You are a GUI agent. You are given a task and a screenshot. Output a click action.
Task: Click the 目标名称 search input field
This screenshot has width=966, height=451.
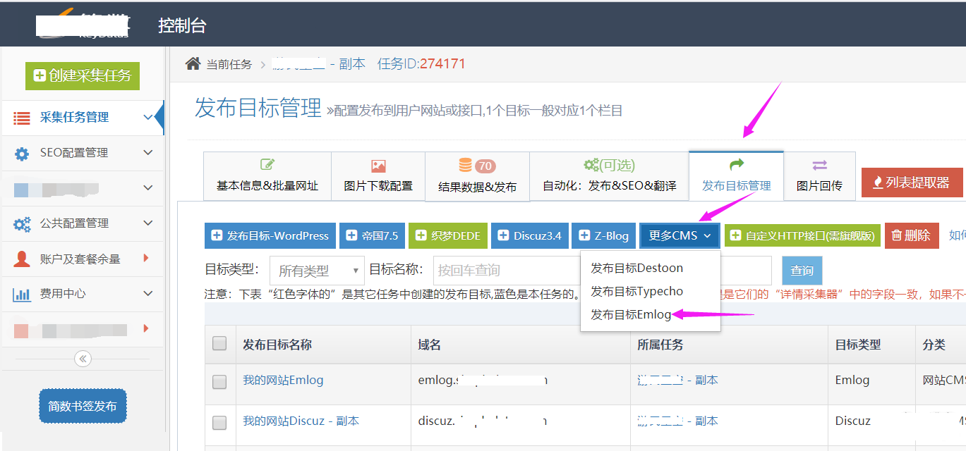click(501, 271)
